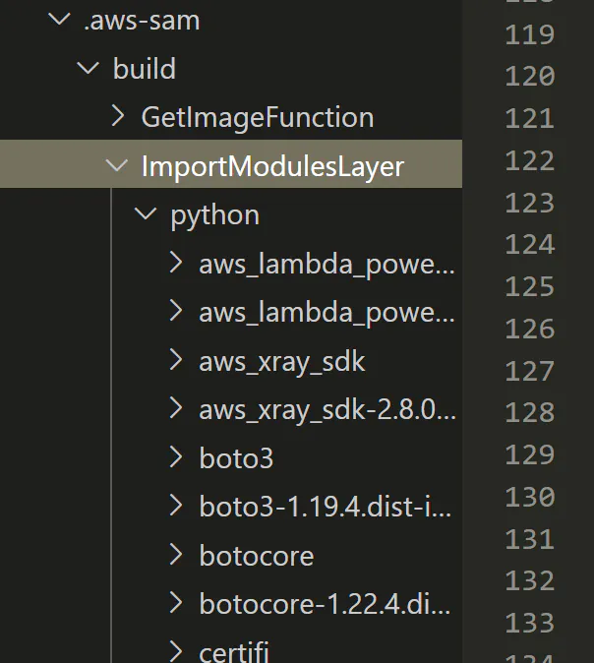594x663 pixels.
Task: Select the boto3-1.19.4.dist-i... folder name
Action: 326,507
